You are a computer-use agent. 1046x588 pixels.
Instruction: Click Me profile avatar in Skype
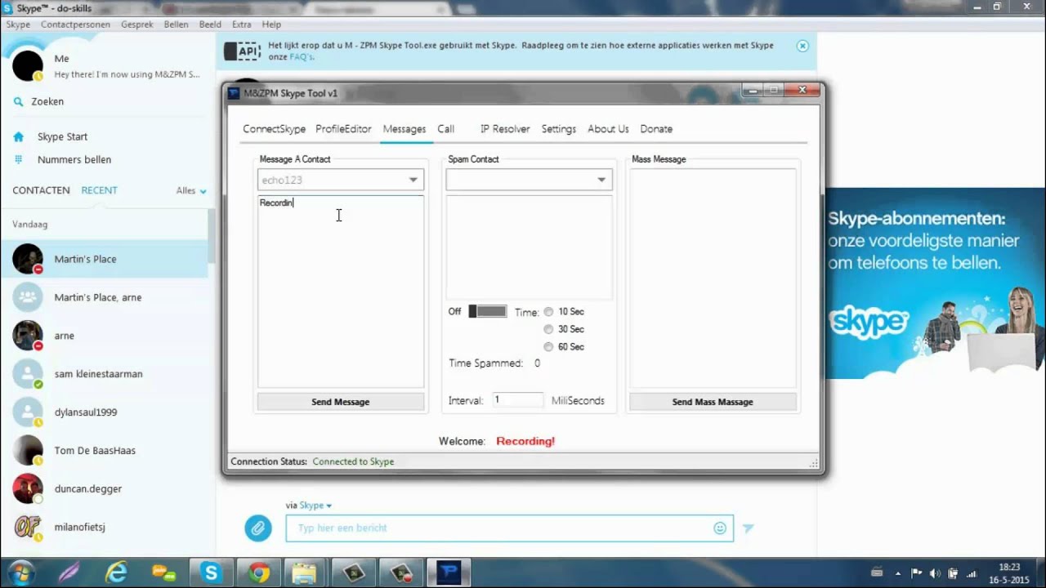28,66
